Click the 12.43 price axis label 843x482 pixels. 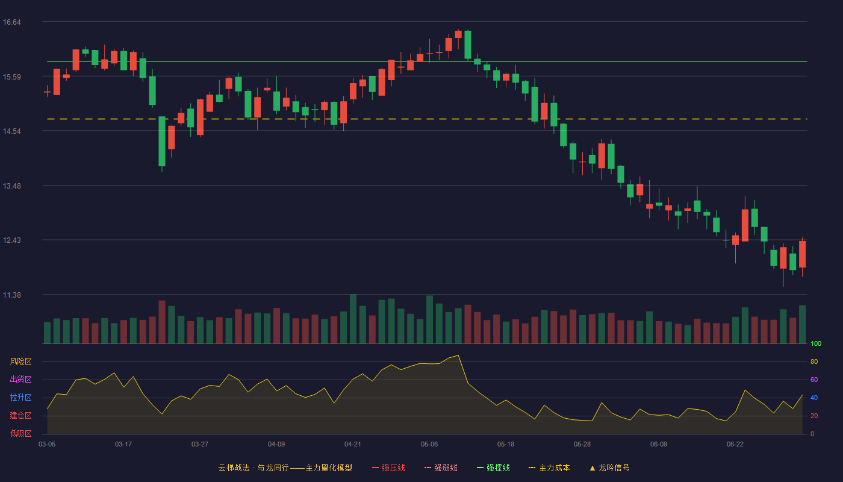(12, 240)
